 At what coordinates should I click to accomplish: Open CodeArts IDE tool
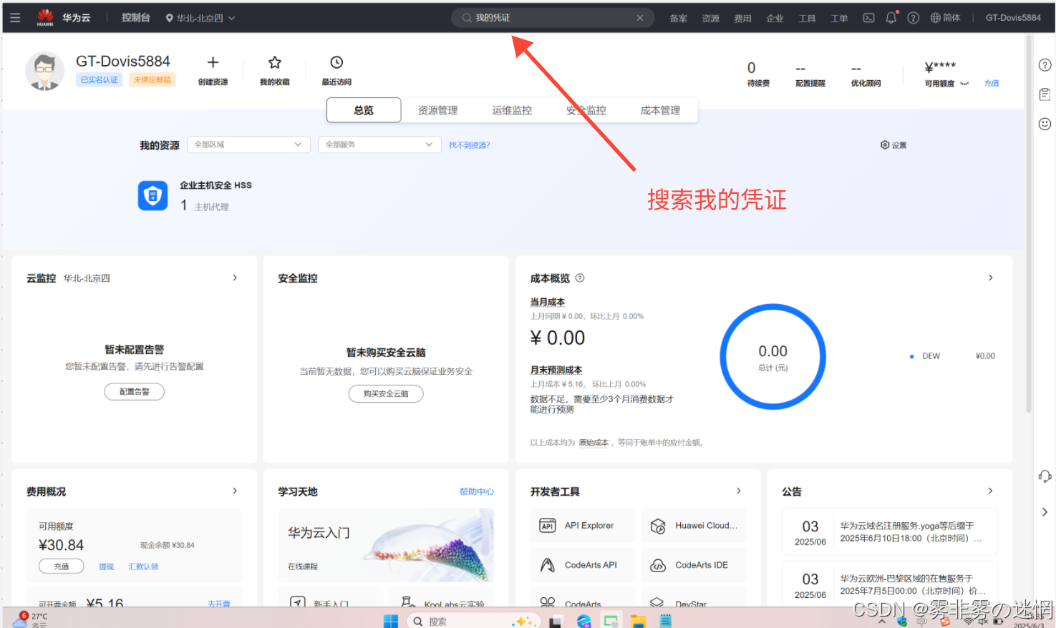click(x=693, y=565)
